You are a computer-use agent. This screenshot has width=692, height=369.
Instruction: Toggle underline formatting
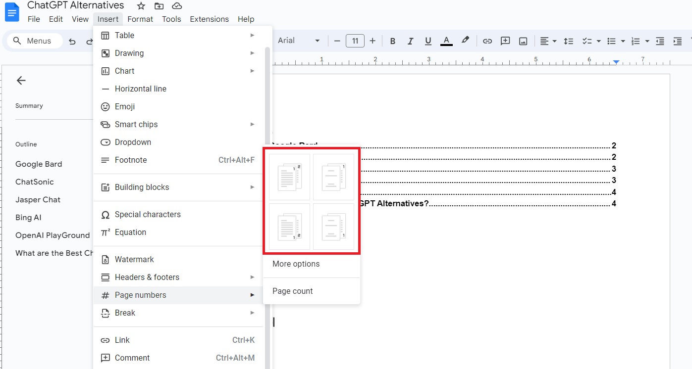428,41
